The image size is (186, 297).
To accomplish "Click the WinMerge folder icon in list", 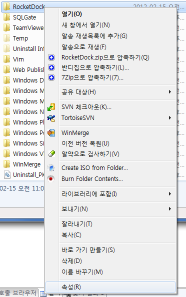I will click(x=6, y=164).
